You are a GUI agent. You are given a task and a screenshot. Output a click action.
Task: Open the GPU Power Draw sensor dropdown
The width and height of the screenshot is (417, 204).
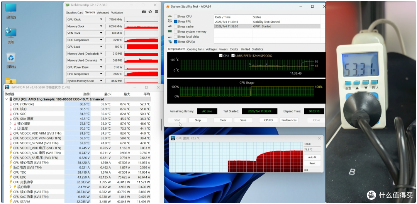(x=101, y=67)
